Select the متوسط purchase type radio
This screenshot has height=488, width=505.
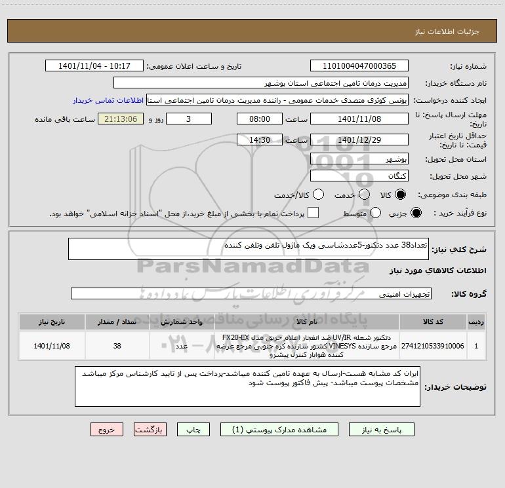click(x=375, y=213)
